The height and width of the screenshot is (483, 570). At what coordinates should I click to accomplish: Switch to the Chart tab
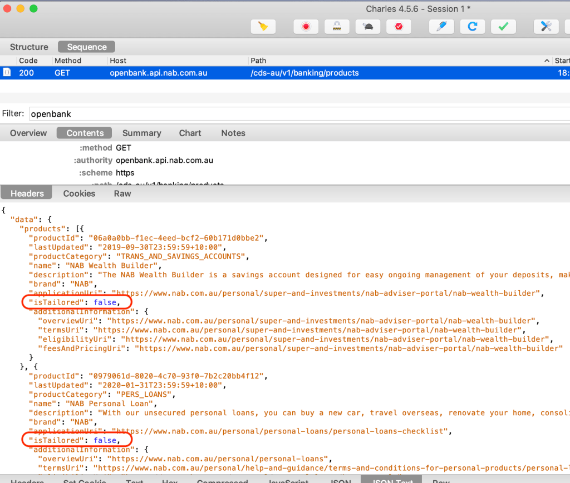190,133
